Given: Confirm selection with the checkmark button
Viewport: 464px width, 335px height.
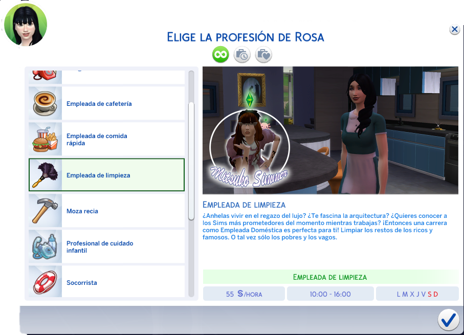Looking at the screenshot, I should tap(449, 320).
